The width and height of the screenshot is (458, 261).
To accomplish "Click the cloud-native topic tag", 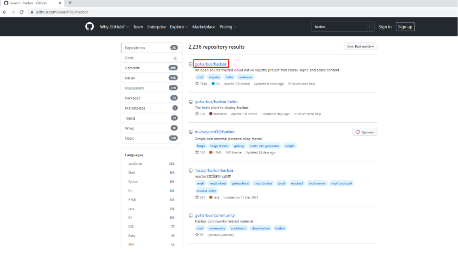I will tap(261, 228).
